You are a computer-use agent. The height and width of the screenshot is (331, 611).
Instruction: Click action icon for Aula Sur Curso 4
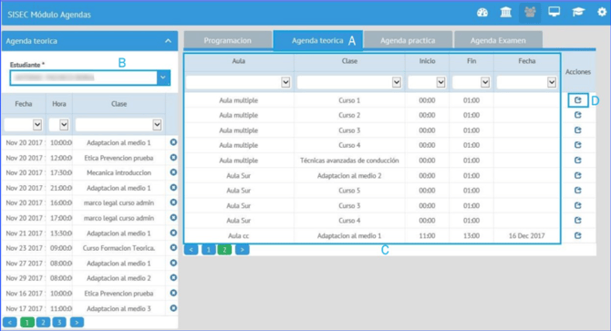point(578,220)
